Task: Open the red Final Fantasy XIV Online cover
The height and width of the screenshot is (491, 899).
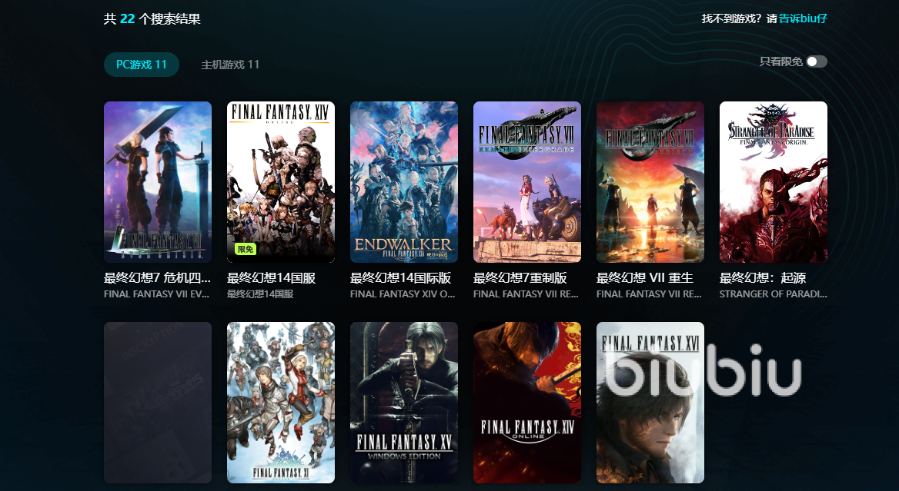Action: [x=527, y=403]
